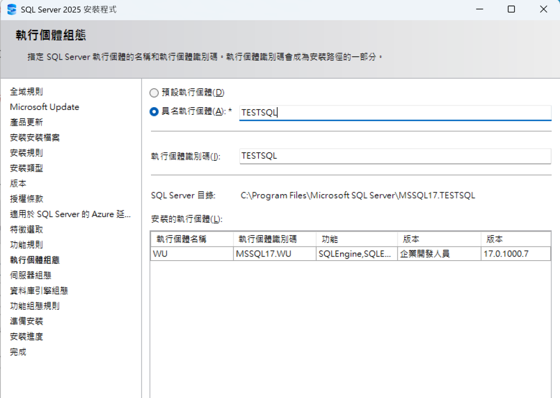The height and width of the screenshot is (398, 560).
Task: Close the SQL Server setup window
Action: point(544,9)
